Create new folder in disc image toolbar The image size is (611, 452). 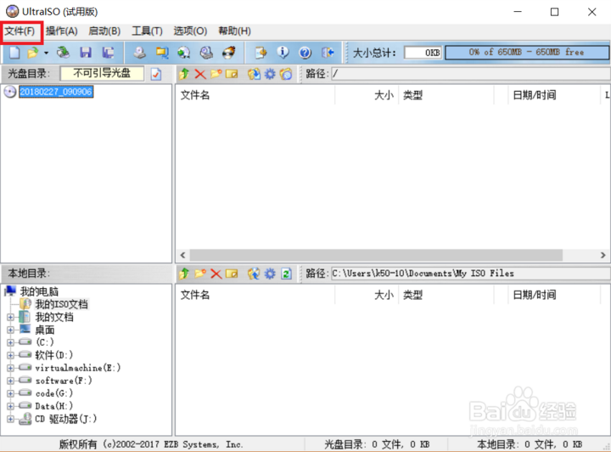click(x=216, y=74)
